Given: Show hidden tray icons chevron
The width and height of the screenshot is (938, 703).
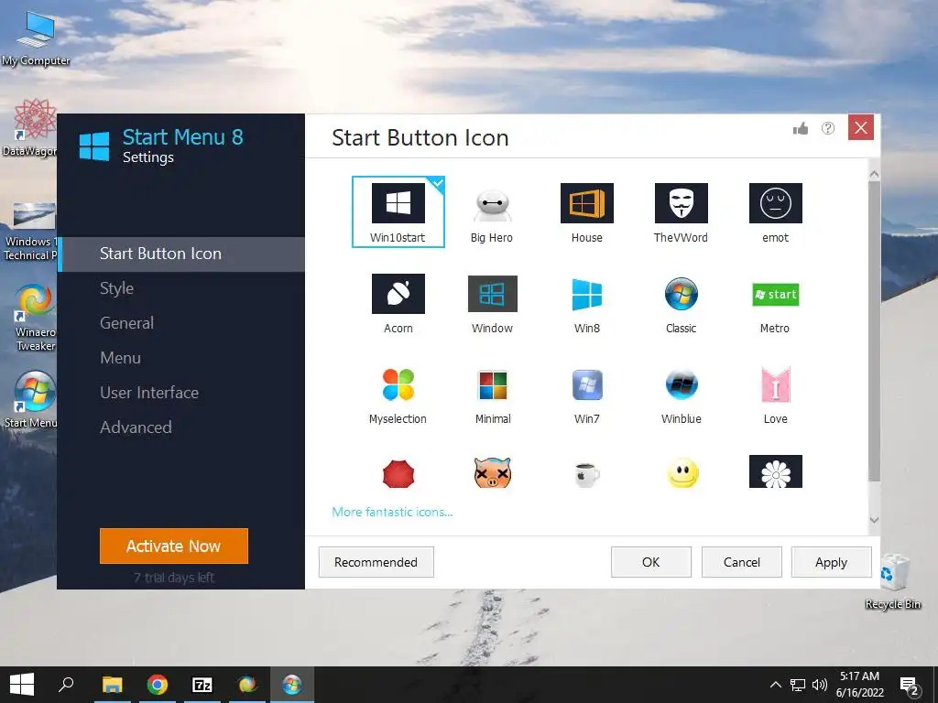Looking at the screenshot, I should click(775, 685).
